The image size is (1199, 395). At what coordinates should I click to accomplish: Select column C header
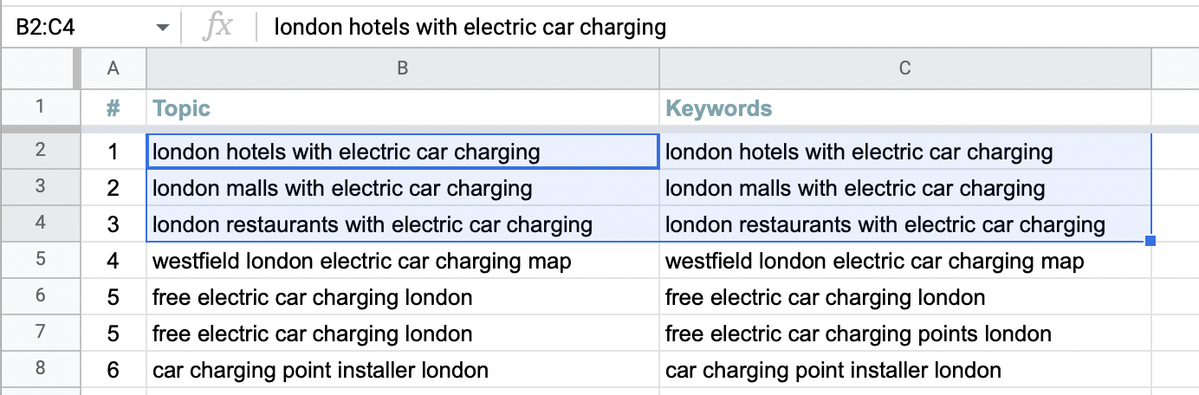pos(904,68)
